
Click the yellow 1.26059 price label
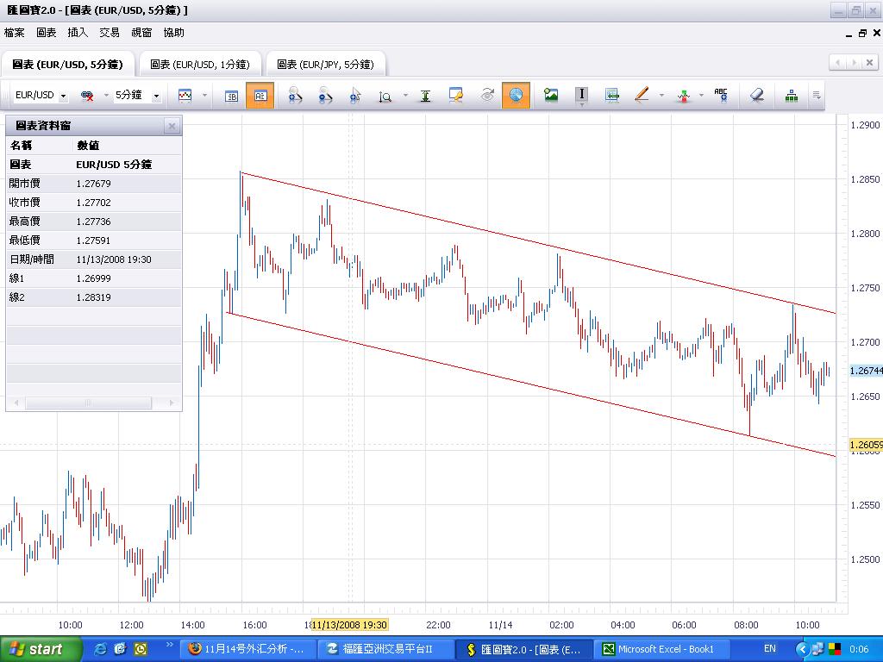point(866,445)
